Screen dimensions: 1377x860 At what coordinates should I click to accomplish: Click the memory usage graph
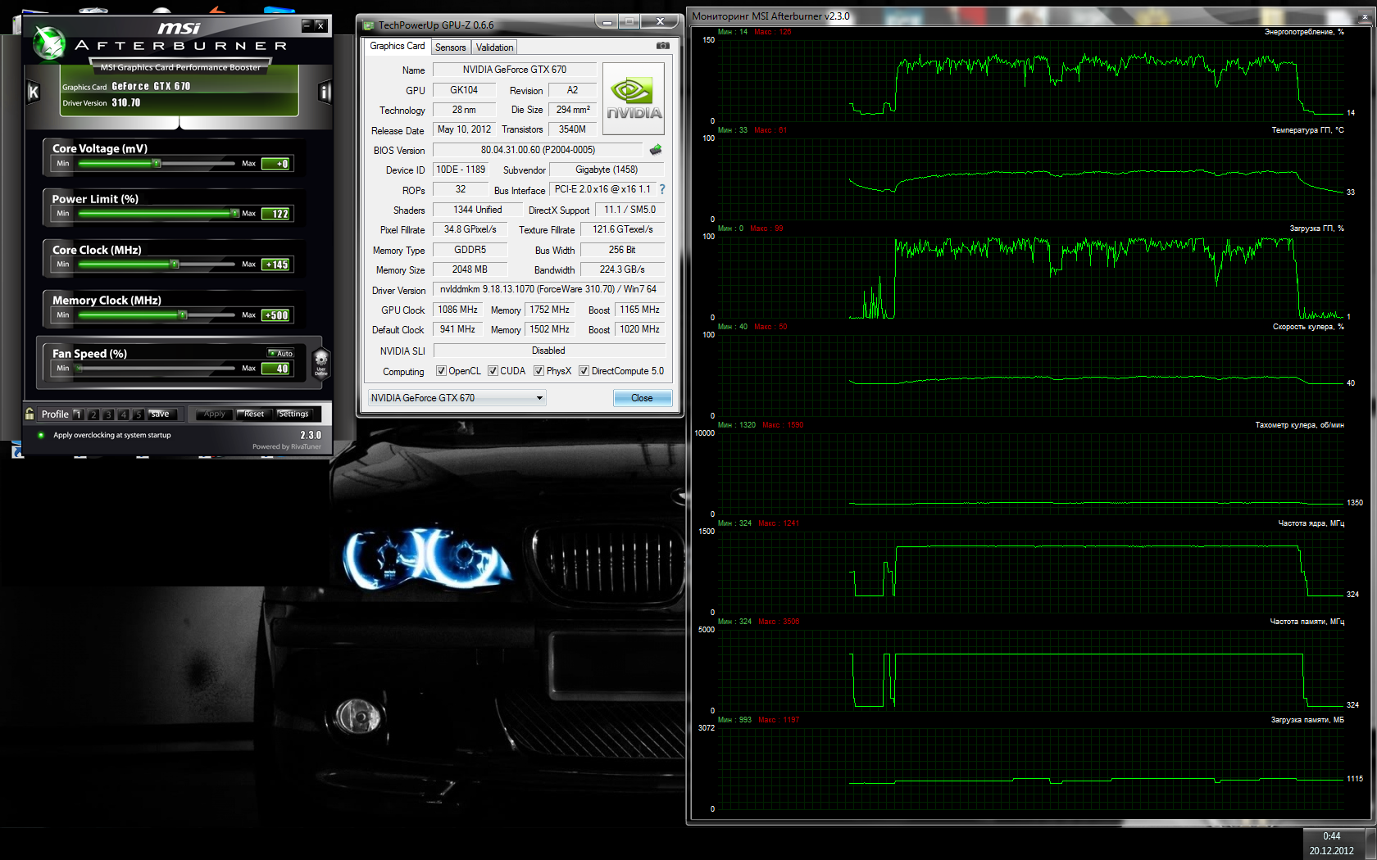tap(1031, 768)
